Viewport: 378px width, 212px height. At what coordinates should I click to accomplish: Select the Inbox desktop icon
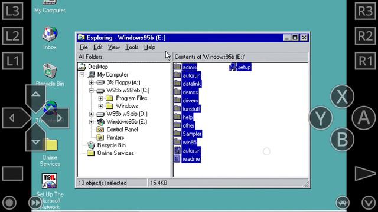[50, 34]
